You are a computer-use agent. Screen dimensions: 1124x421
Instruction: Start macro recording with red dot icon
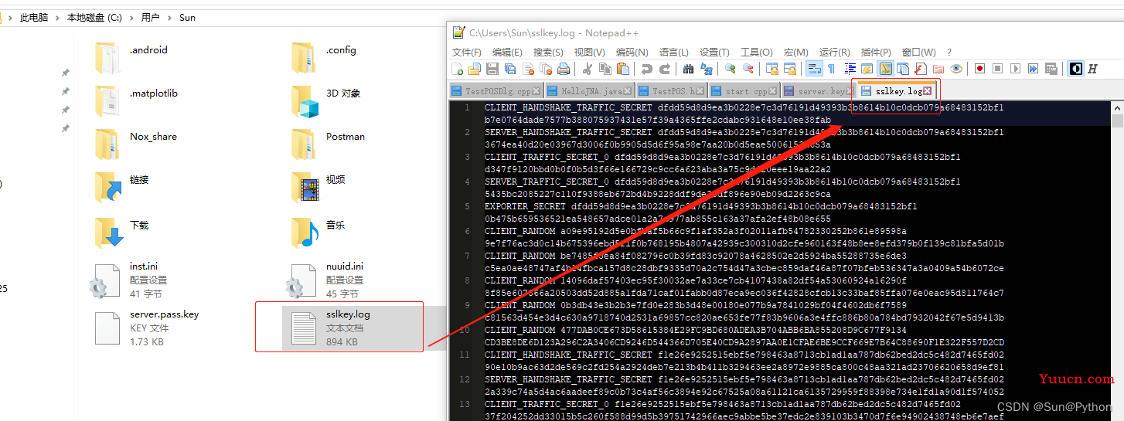979,69
